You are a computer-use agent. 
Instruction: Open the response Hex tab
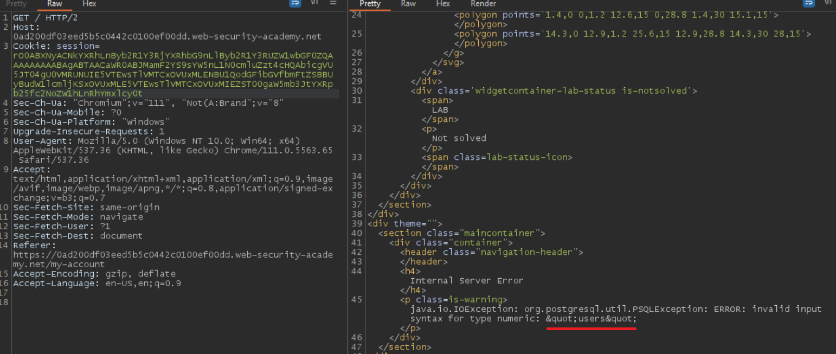[x=443, y=4]
